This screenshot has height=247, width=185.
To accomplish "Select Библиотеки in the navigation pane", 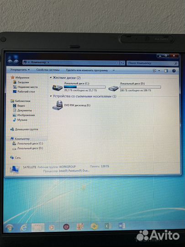I will tap(22, 101).
